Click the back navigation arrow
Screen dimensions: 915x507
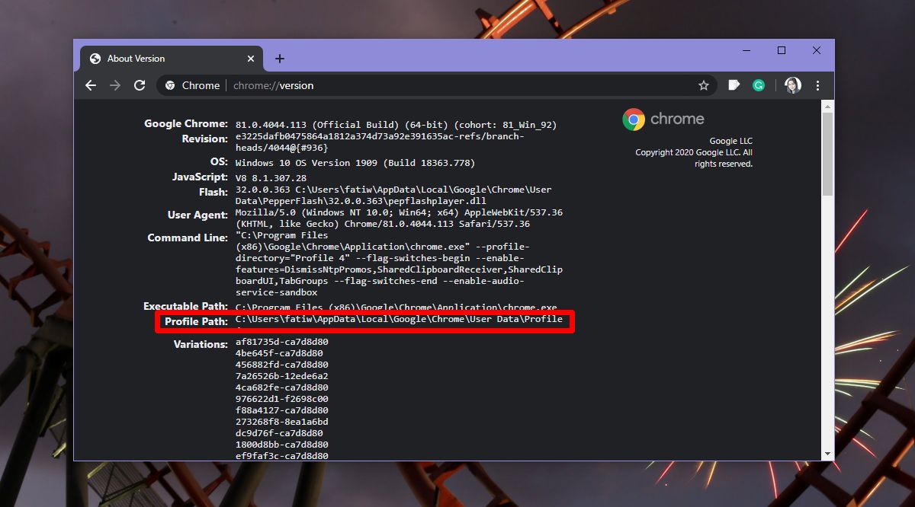click(x=91, y=85)
